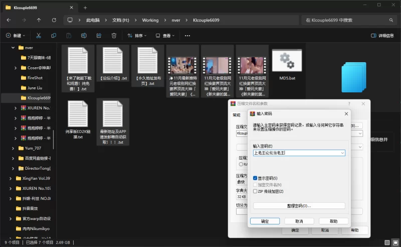Click 确定 in the password dialog
This screenshot has height=247, width=401.
pos(265,221)
